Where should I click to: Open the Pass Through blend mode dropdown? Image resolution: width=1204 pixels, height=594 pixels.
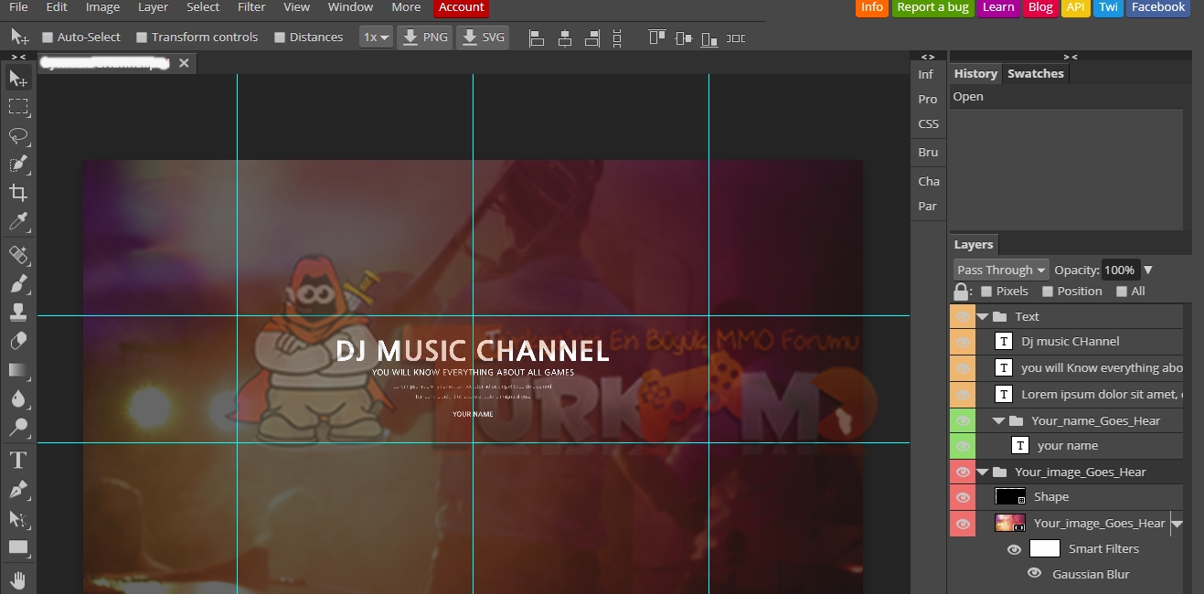[1001, 270]
